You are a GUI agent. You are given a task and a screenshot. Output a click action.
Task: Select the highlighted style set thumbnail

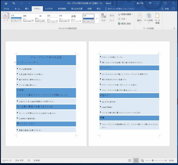coord(88,18)
